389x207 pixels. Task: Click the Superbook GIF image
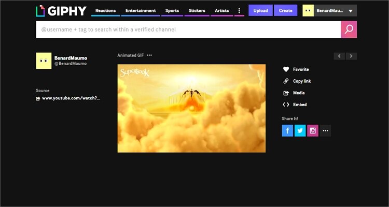tap(191, 109)
